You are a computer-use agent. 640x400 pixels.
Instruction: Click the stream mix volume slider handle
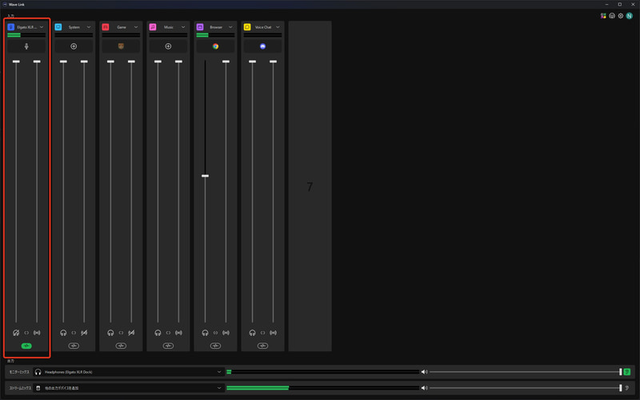(621, 388)
